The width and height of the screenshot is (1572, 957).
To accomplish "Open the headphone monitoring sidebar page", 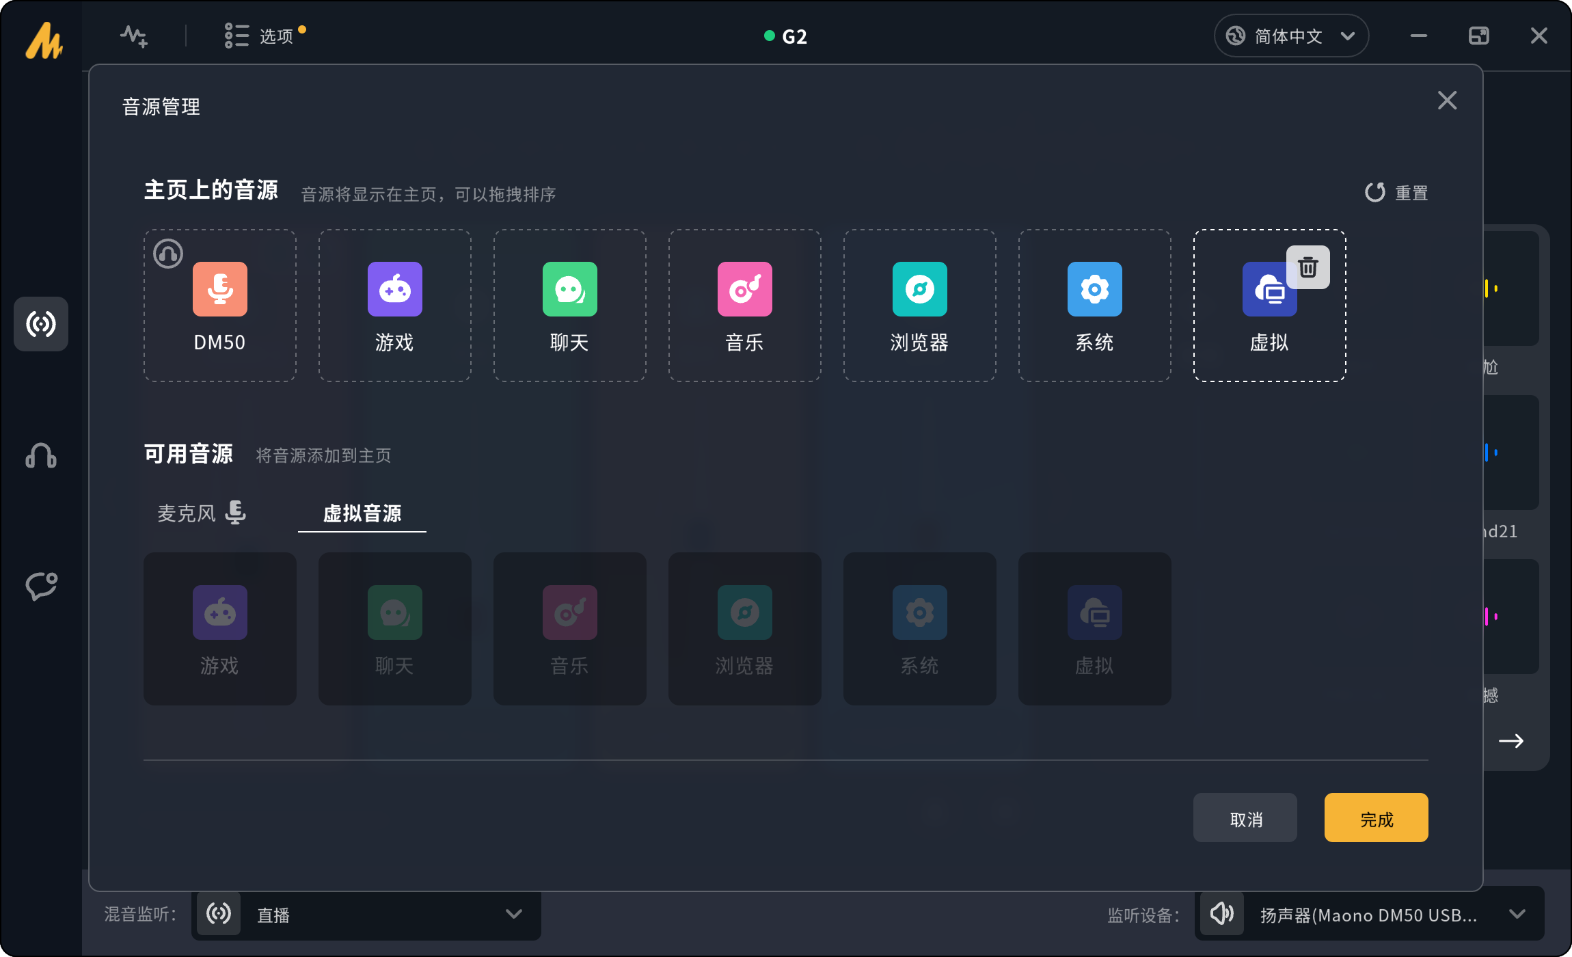I will (41, 455).
